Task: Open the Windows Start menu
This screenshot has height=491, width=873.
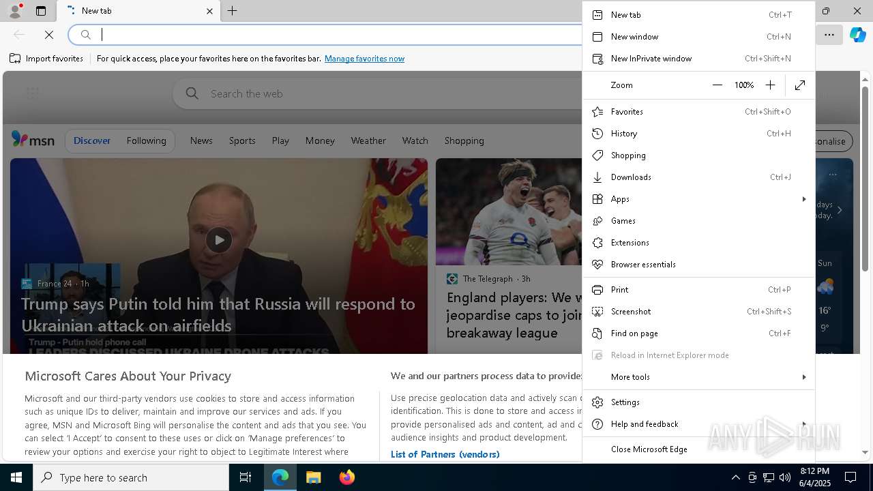Action: coord(16,477)
